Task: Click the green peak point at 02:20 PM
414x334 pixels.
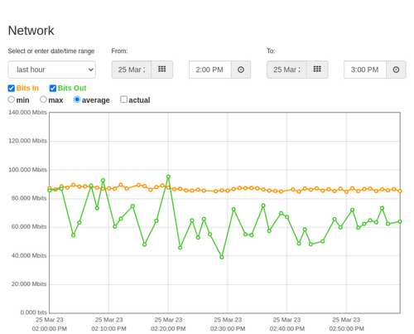Action: 168,177
